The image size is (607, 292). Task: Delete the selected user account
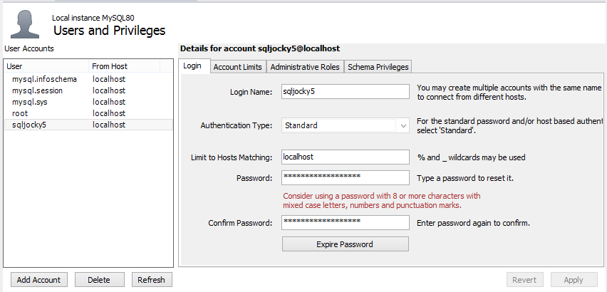(99, 280)
